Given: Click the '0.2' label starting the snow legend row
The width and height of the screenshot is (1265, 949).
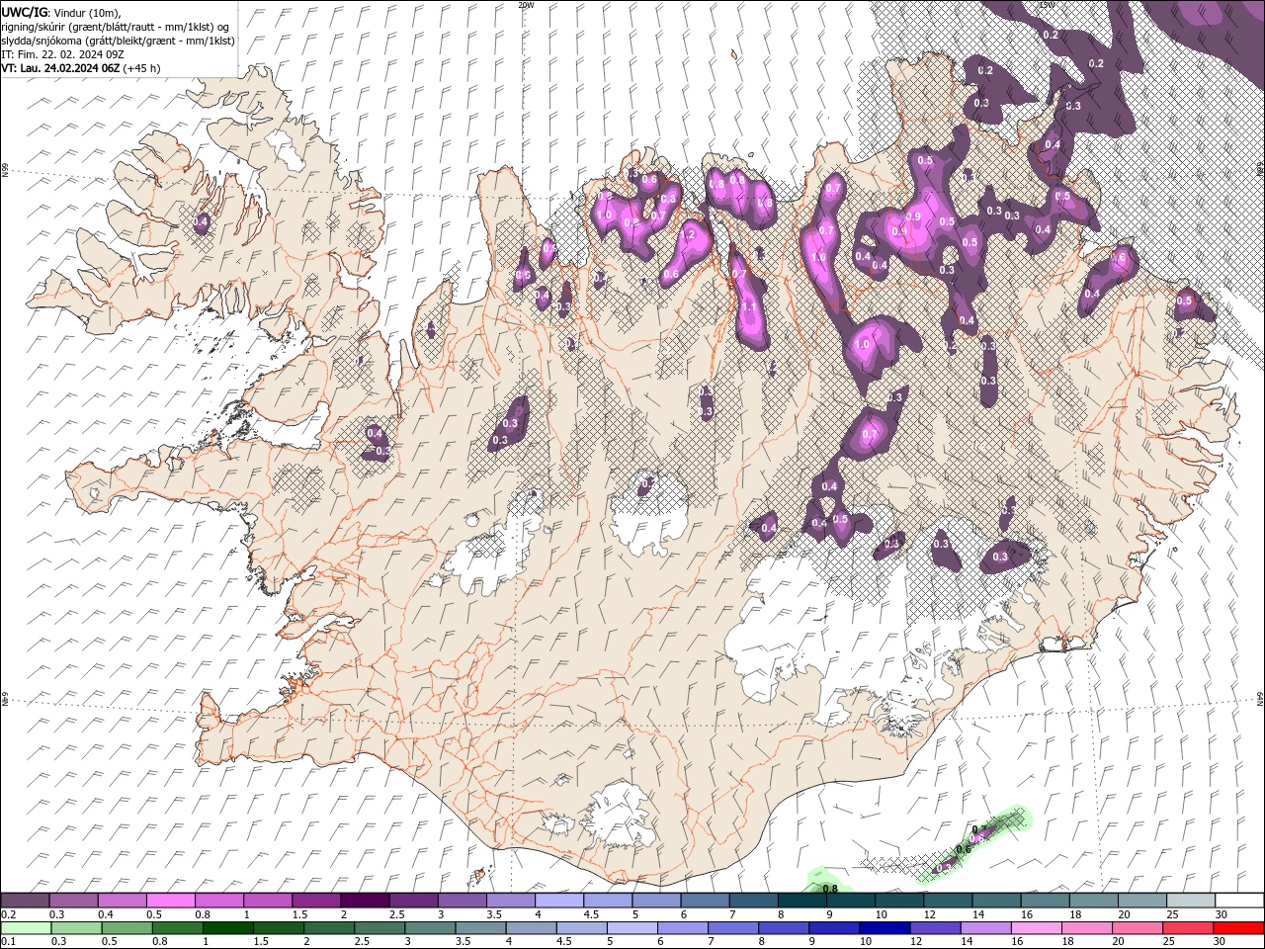Looking at the screenshot, I should click(x=10, y=914).
